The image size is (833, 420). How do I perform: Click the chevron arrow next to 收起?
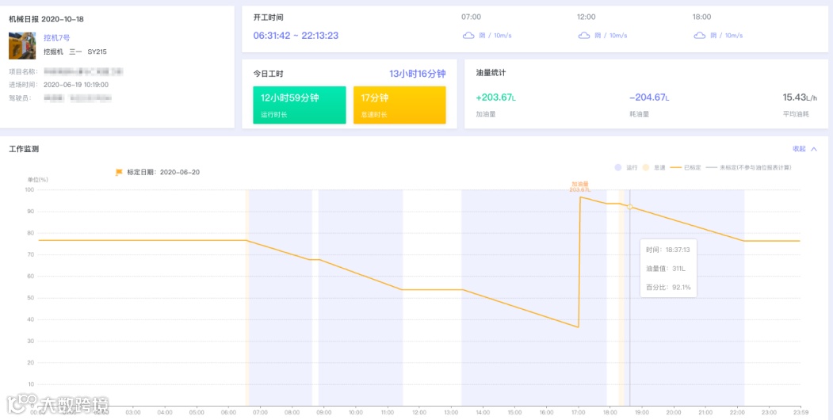coord(814,149)
